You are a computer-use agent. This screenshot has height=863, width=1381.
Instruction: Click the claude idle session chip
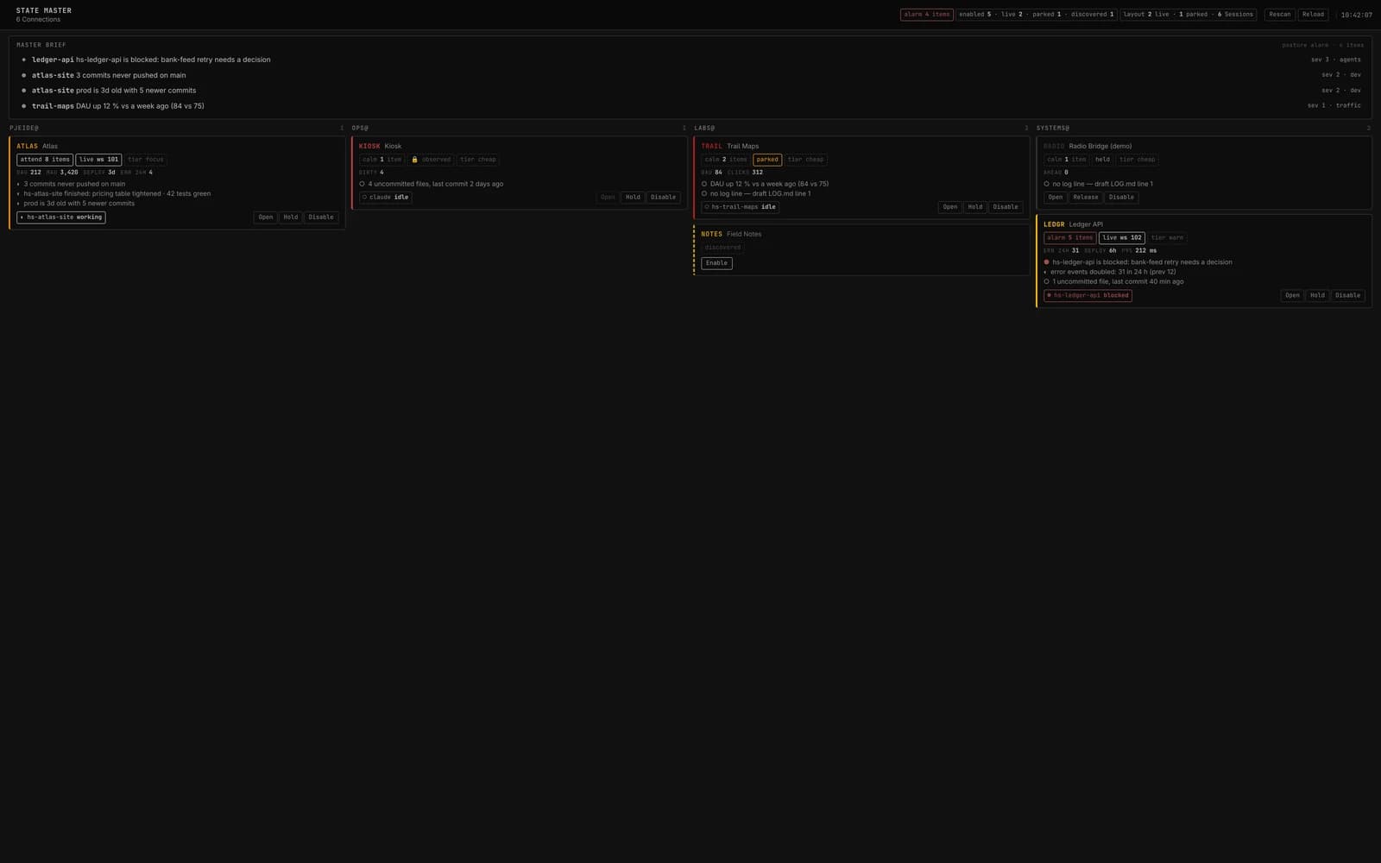click(x=385, y=198)
